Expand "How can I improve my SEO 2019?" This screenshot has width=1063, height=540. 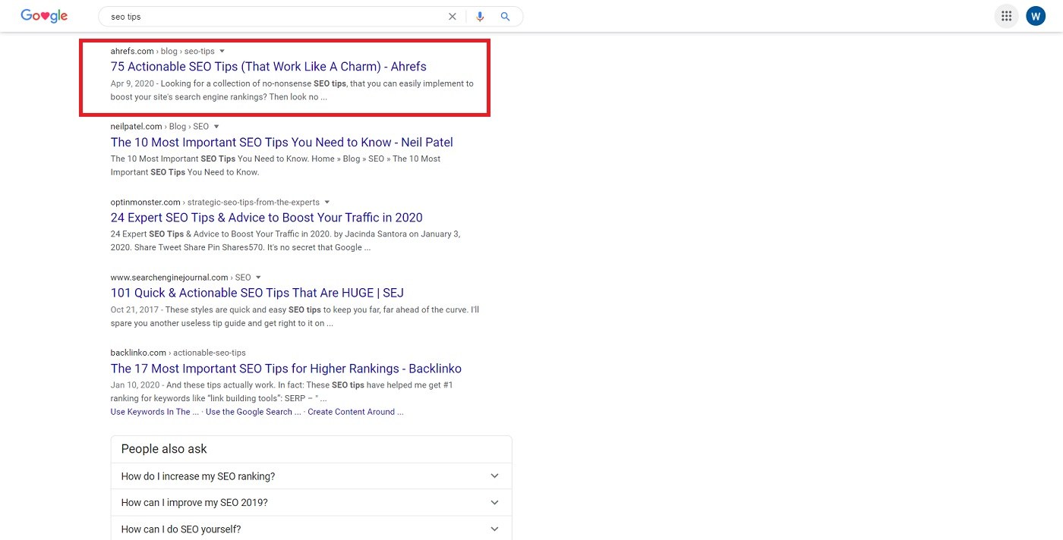pyautogui.click(x=311, y=502)
